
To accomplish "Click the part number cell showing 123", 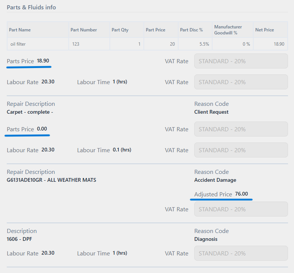I will [x=76, y=44].
